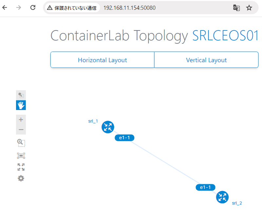Open Google Translate icon in address bar
The width and height of the screenshot is (262, 215).
(x=236, y=8)
